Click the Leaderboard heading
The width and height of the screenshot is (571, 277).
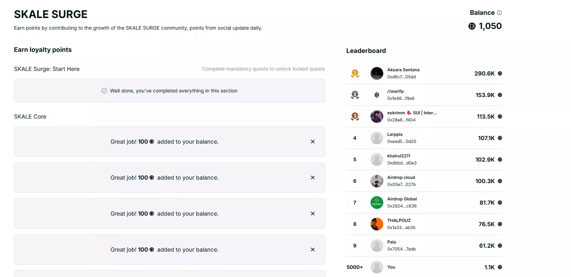click(366, 50)
